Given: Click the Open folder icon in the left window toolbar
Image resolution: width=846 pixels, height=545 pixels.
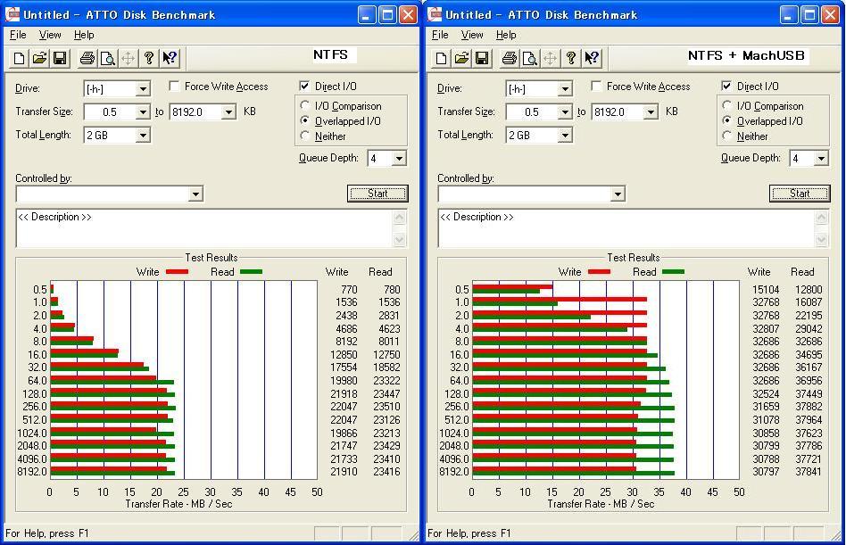Looking at the screenshot, I should click(39, 59).
